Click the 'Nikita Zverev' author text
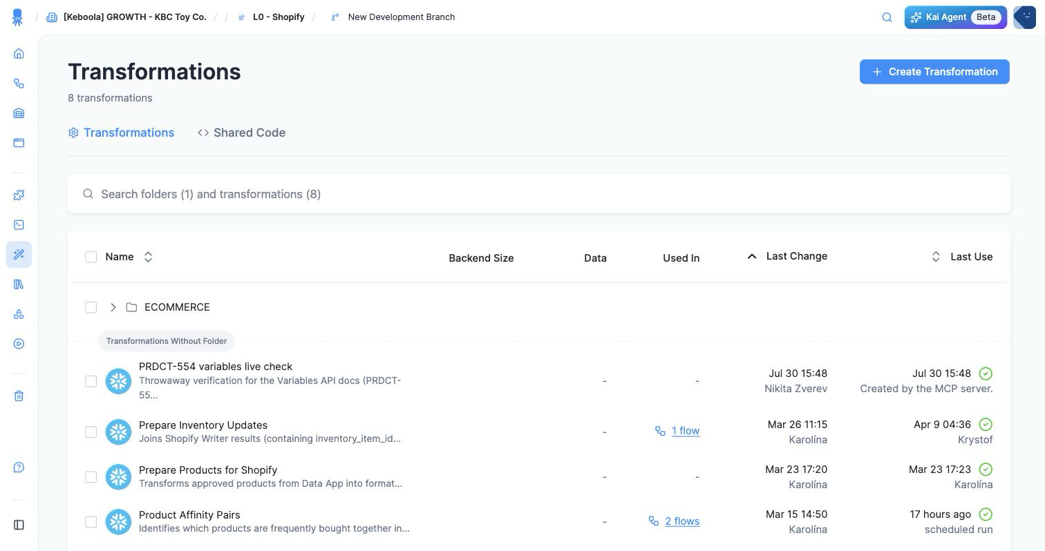Image resolution: width=1045 pixels, height=551 pixels. pos(795,389)
